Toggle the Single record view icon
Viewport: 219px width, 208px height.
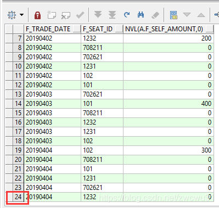coord(173,15)
